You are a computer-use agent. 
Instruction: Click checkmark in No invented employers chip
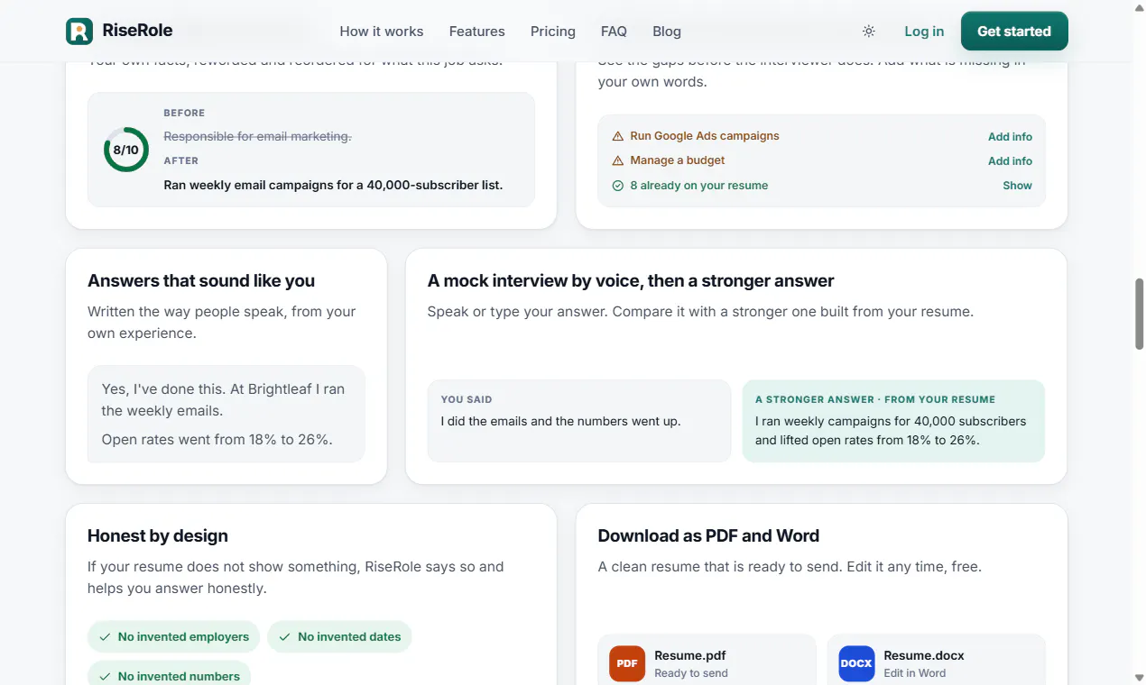pos(106,636)
